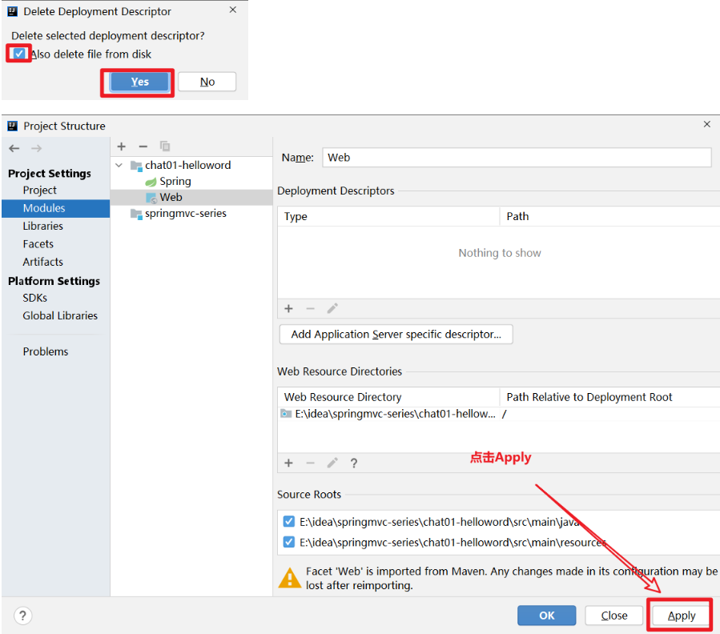Click the forward navigation arrow
Viewport: 720px width, 634px height.
(x=36, y=148)
